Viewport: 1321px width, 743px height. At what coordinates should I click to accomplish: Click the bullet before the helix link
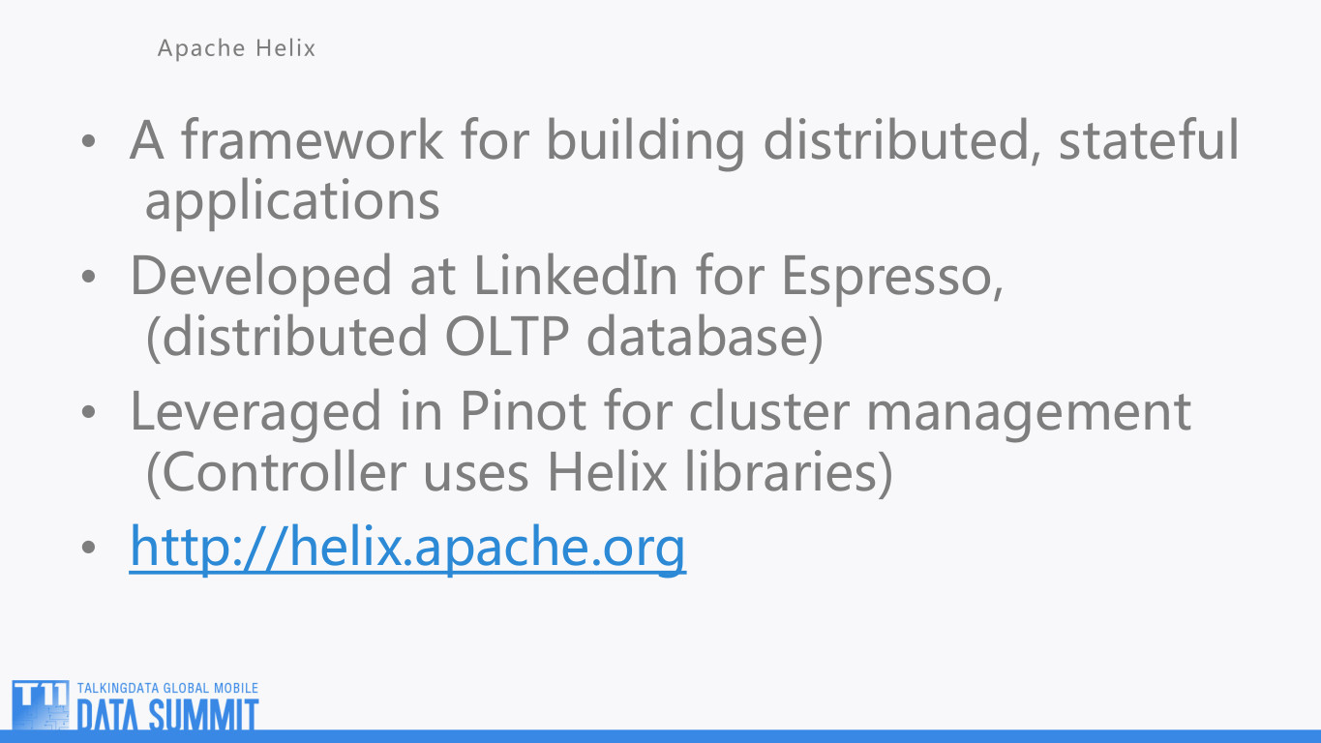pyautogui.click(x=89, y=549)
